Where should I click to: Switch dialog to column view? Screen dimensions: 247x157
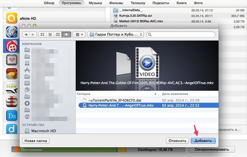(58, 35)
